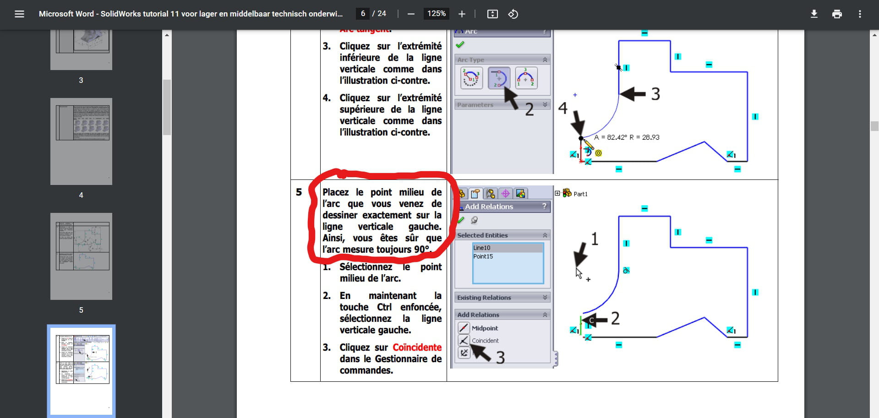
Task: Click the rotate counterclockwise icon
Action: pos(513,14)
